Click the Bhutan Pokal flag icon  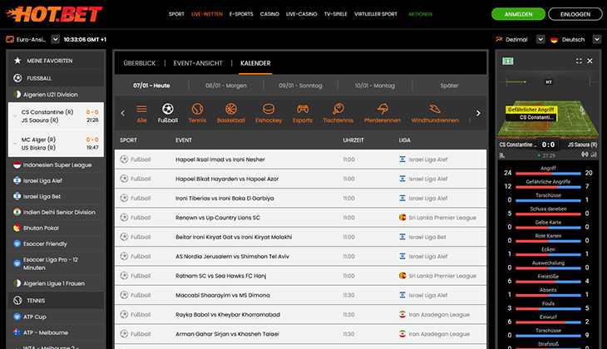pyautogui.click(x=17, y=228)
